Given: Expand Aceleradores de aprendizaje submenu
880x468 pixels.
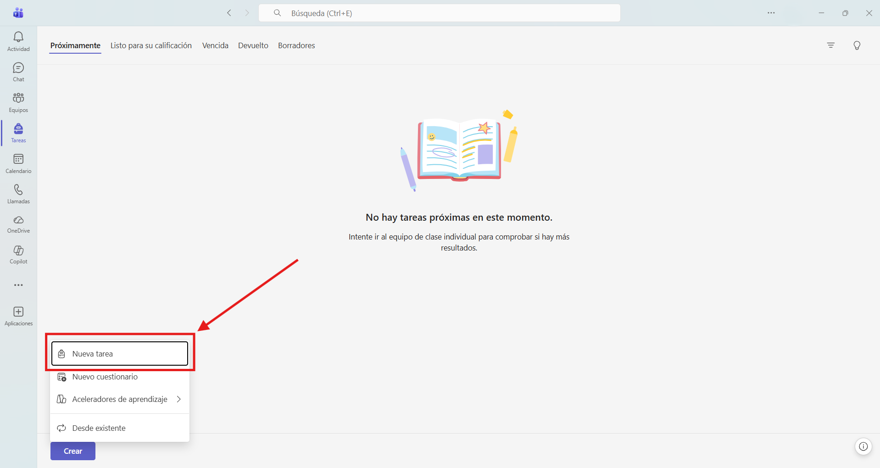Looking at the screenshot, I should coord(120,399).
